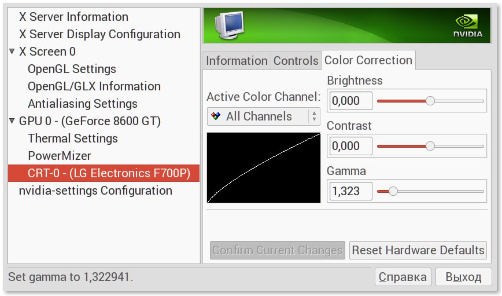The image size is (502, 296).
Task: Click status text 'Set gamma to 1,322941.'
Action: (x=71, y=277)
